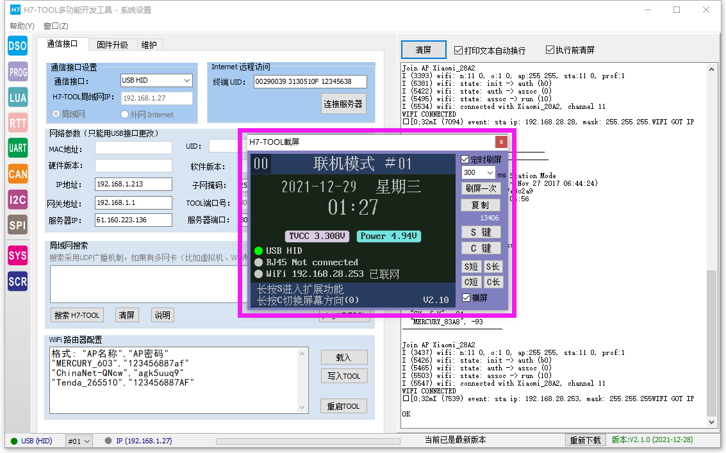Open the UART tool sidebar icon
Image resolution: width=726 pixels, height=453 pixels.
[x=17, y=148]
